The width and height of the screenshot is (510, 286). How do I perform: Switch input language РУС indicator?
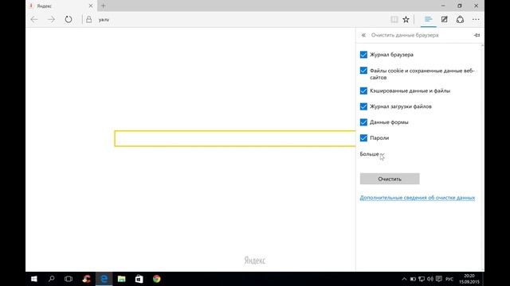tap(449, 279)
